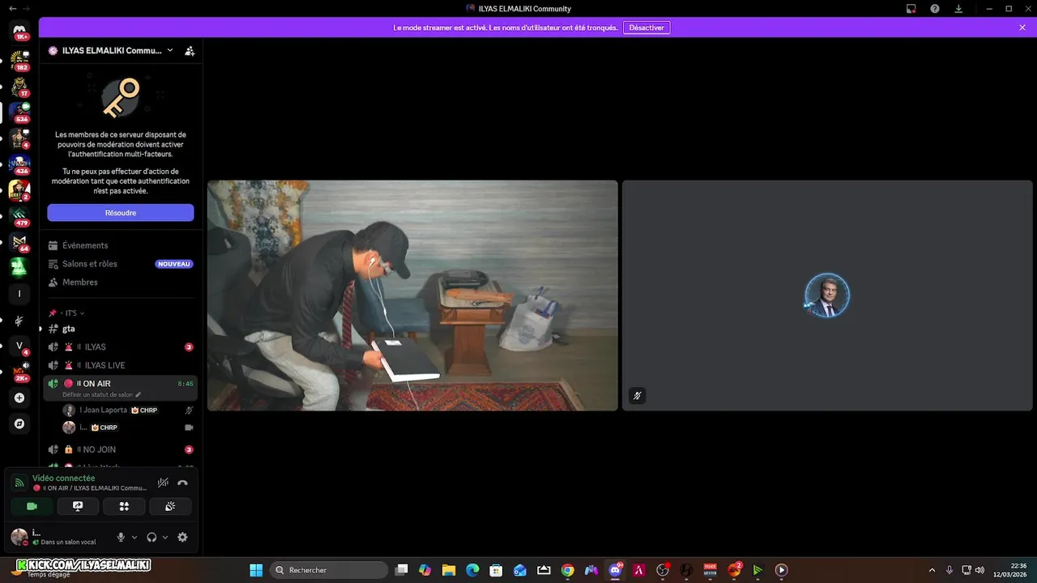Click the Windows Start button

click(x=256, y=570)
